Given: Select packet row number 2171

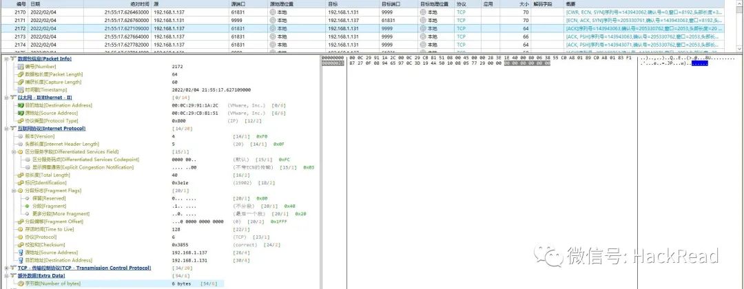Looking at the screenshot, I should pyautogui.click(x=362, y=21).
